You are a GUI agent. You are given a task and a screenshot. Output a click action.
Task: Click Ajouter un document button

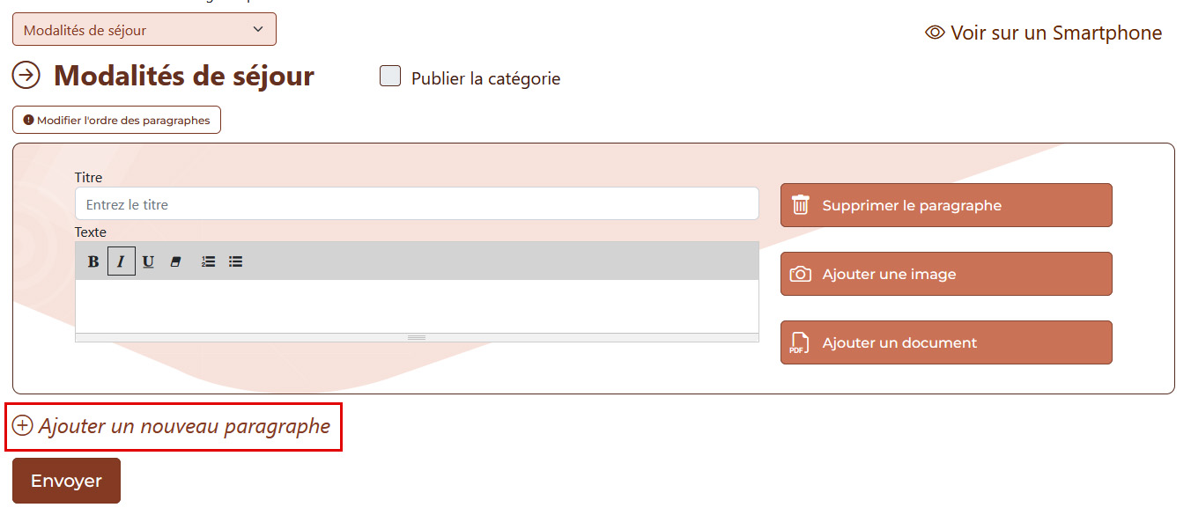(x=946, y=342)
